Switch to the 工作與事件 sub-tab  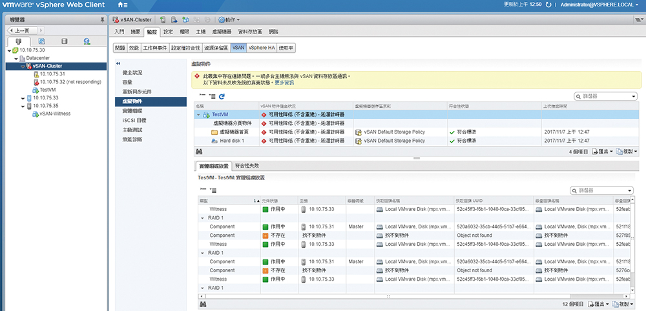pos(155,48)
